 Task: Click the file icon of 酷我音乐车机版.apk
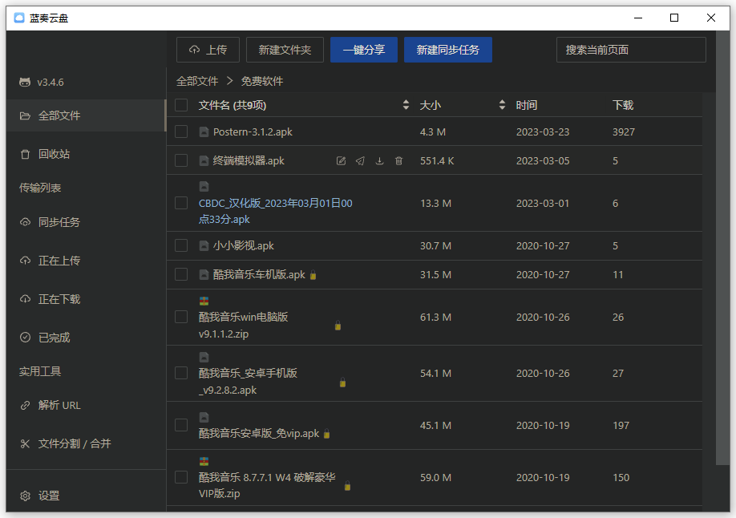click(x=204, y=274)
